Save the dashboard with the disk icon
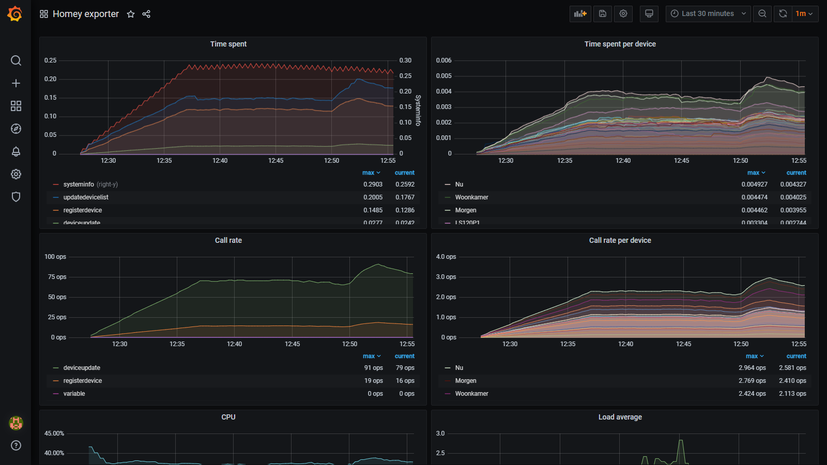Image resolution: width=827 pixels, height=465 pixels. 603,14
